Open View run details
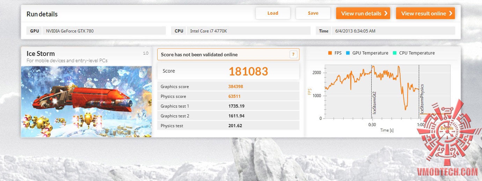 363,13
